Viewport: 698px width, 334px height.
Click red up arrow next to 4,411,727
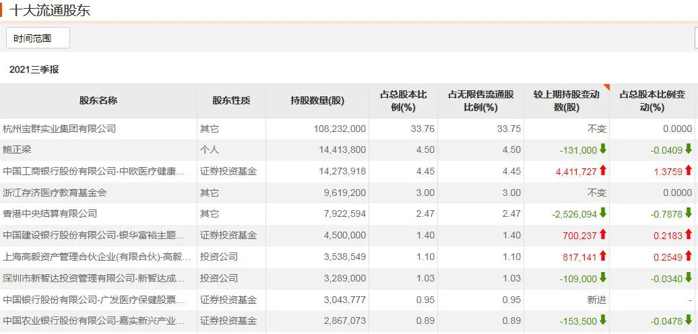[603, 170]
